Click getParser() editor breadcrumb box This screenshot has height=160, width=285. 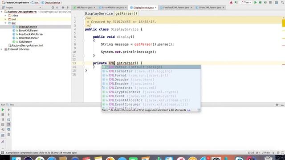126,13
